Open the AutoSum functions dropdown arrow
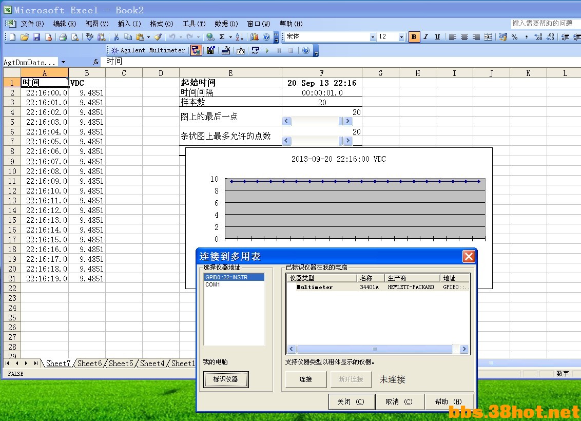The width and height of the screenshot is (581, 421). tap(230, 36)
